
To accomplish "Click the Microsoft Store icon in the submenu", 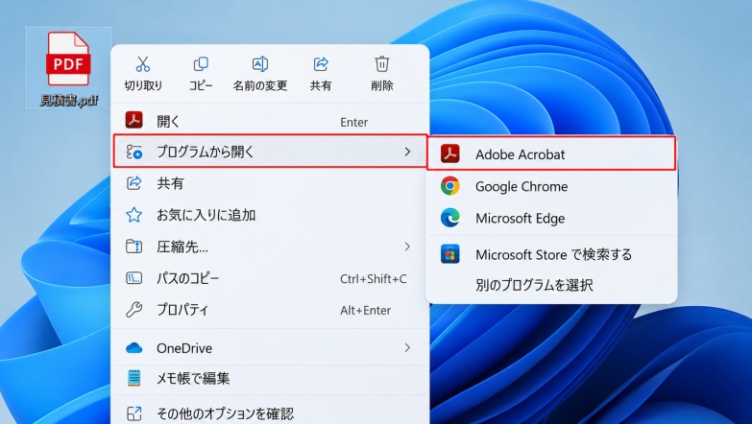I will [x=449, y=254].
